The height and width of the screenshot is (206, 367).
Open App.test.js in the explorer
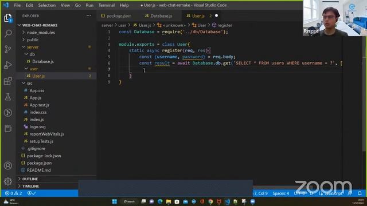(56, 105)
